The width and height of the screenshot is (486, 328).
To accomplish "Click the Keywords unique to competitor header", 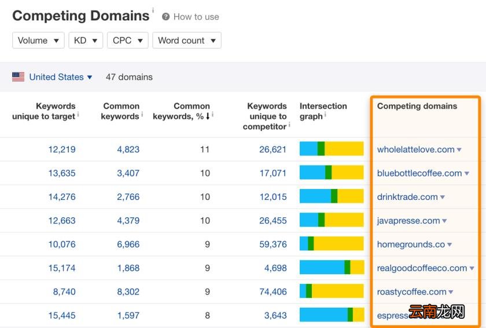I will pyautogui.click(x=265, y=116).
